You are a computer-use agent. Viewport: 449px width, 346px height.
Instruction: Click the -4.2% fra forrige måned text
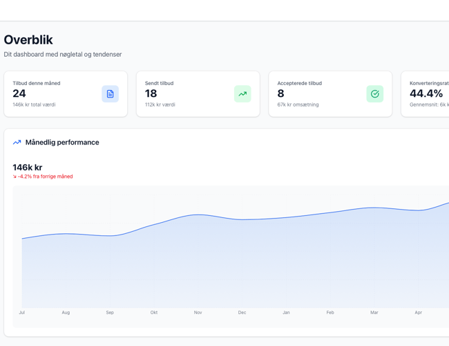pos(45,176)
